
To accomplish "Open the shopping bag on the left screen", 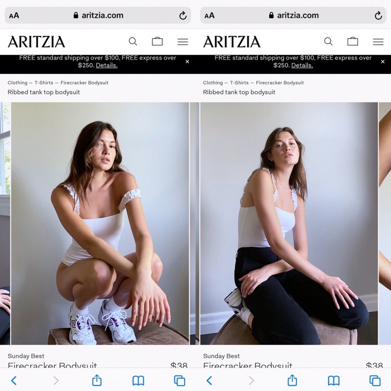I will pyautogui.click(x=157, y=42).
